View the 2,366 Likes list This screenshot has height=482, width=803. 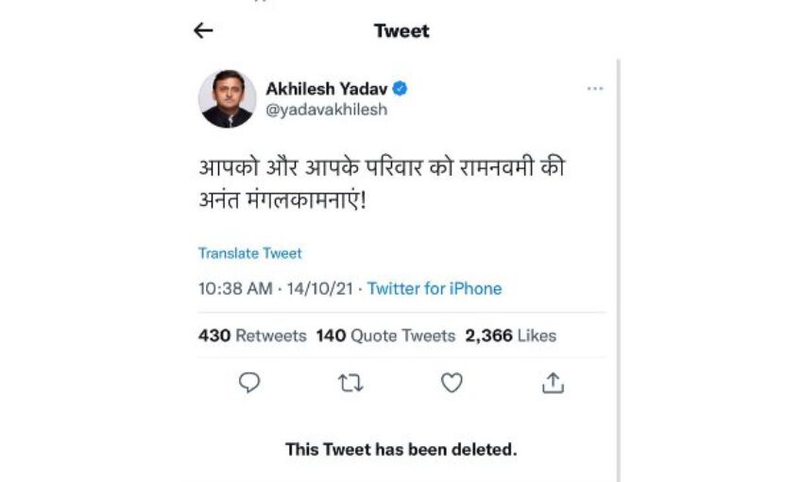point(511,336)
